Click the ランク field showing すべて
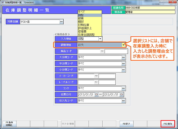The height and width of the screenshot is (129, 178). [100, 88]
